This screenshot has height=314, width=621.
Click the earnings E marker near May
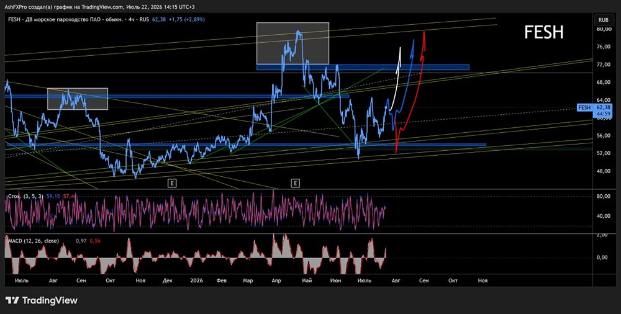click(x=296, y=183)
